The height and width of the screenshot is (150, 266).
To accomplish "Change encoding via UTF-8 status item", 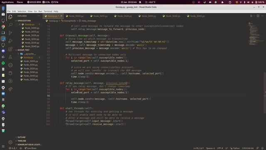I will [220, 148].
